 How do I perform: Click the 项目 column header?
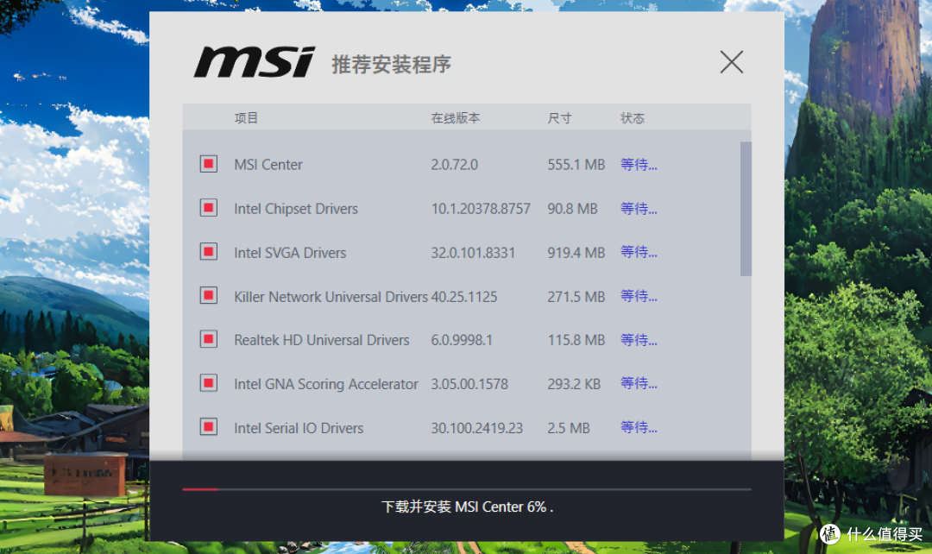246,117
